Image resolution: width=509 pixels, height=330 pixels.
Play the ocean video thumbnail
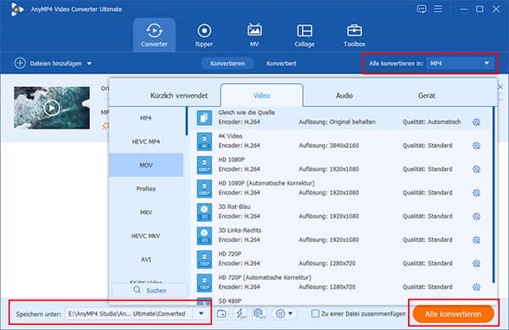52,107
